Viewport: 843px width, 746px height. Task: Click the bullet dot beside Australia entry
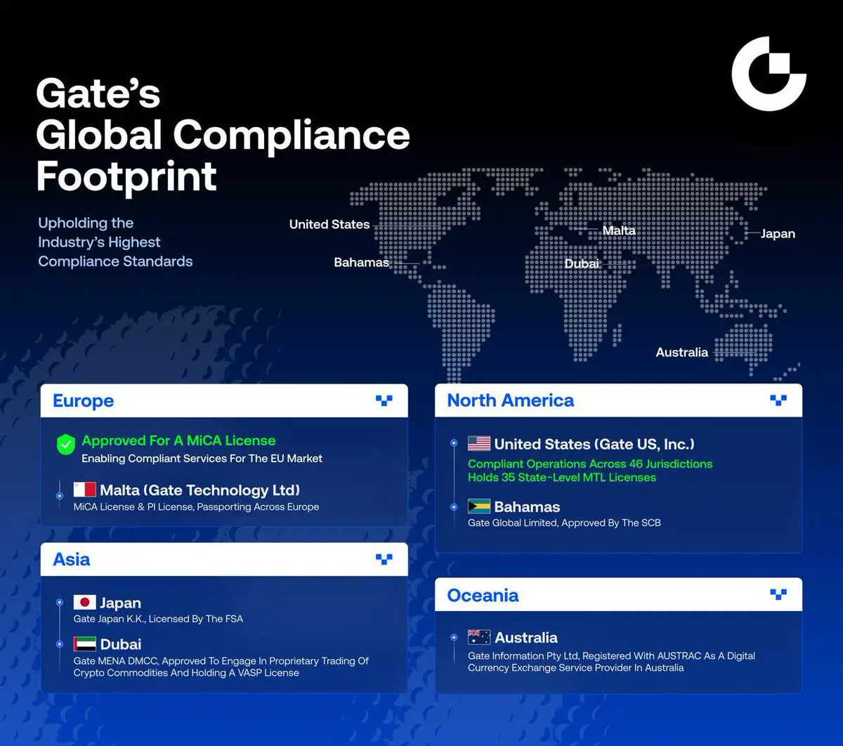(454, 637)
